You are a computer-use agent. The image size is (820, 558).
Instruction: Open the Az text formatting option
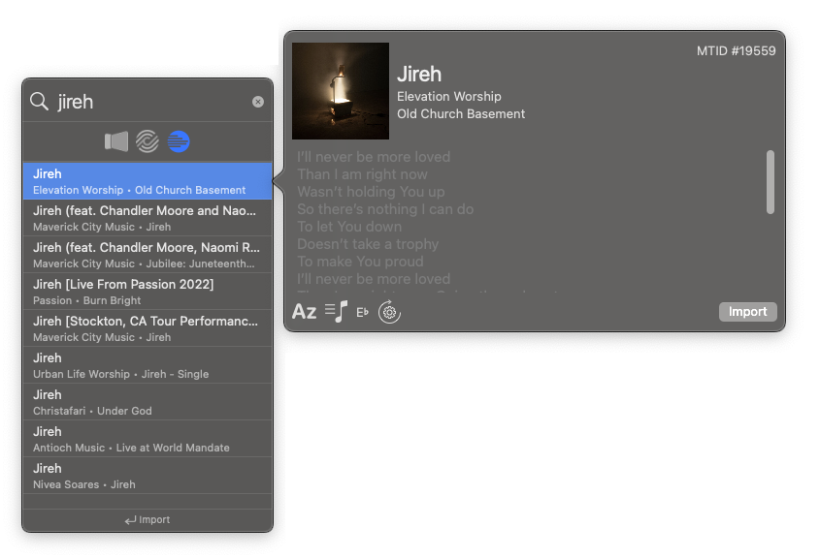click(x=304, y=312)
